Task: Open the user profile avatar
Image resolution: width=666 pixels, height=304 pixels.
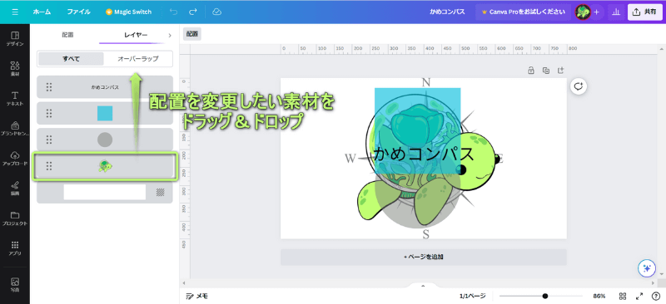Action: (x=583, y=12)
